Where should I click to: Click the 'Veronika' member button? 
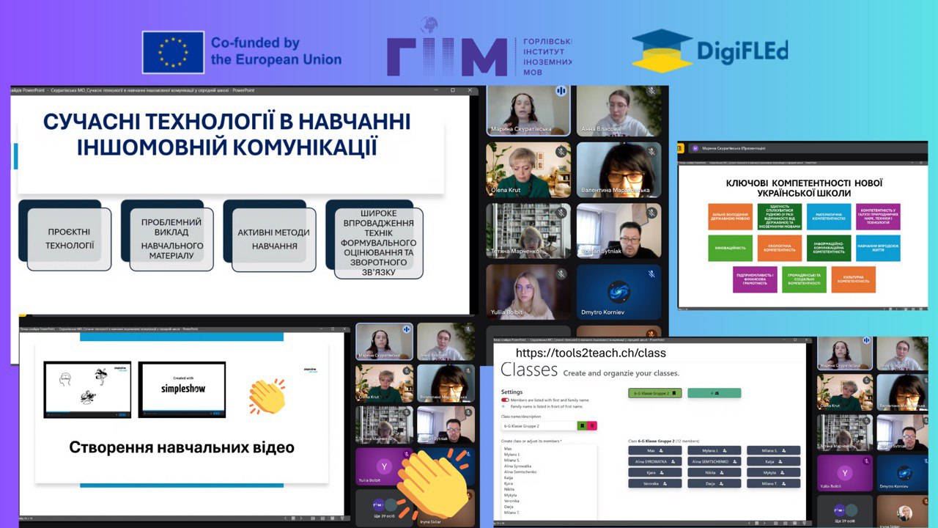click(x=656, y=483)
